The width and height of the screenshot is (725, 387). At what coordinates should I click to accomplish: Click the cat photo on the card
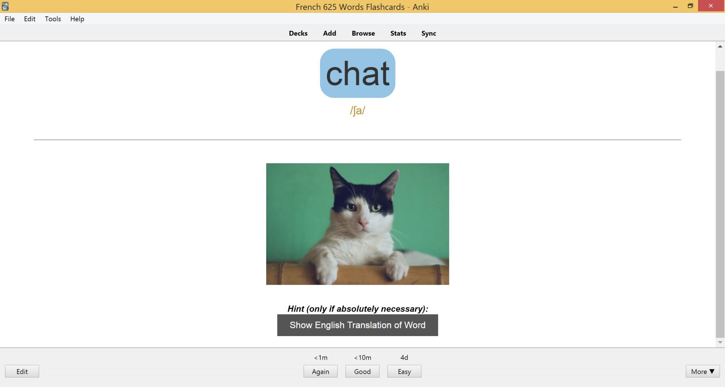coord(357,224)
